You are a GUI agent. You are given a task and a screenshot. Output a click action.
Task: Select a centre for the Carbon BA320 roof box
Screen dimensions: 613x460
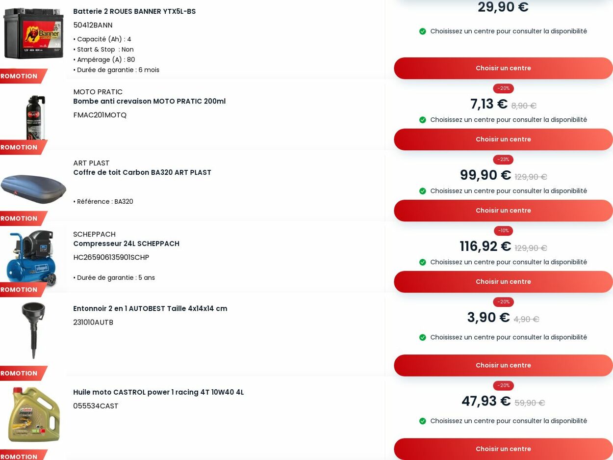(503, 211)
